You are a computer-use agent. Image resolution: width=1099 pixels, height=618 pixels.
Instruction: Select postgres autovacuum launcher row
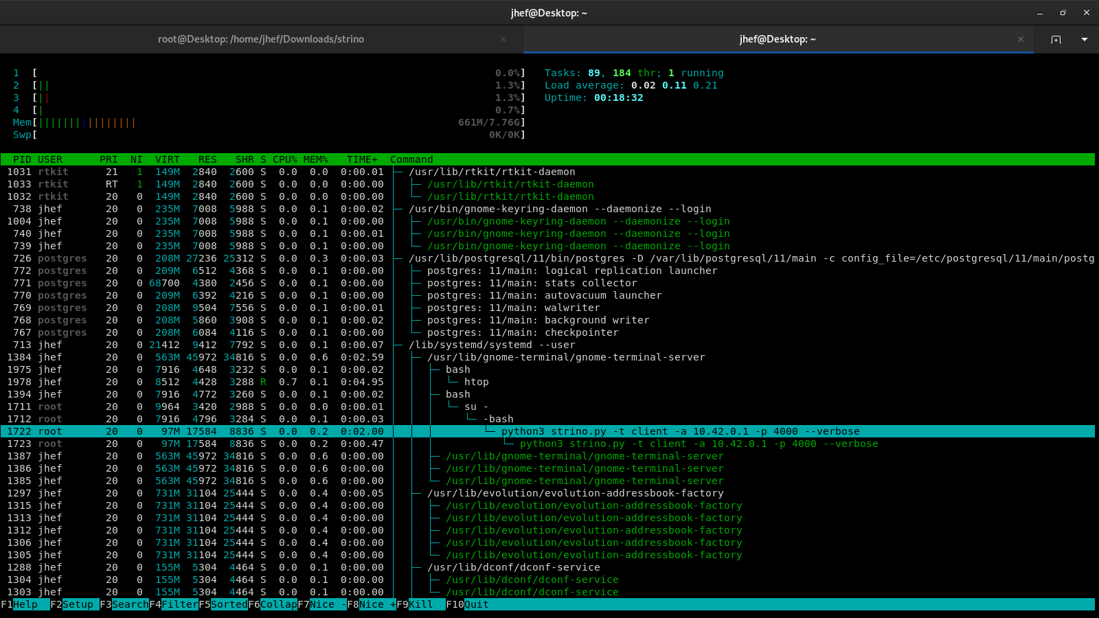[547, 295]
